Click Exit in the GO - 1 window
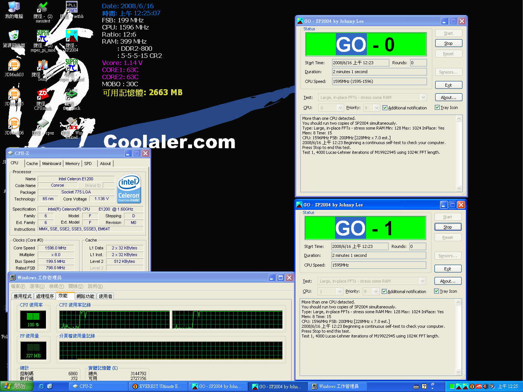 [x=448, y=269]
